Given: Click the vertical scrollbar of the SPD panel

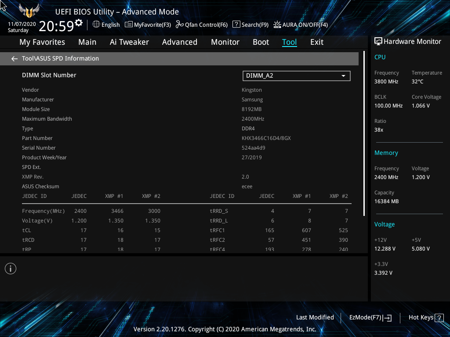Looking at the screenshot, I should tap(364, 133).
